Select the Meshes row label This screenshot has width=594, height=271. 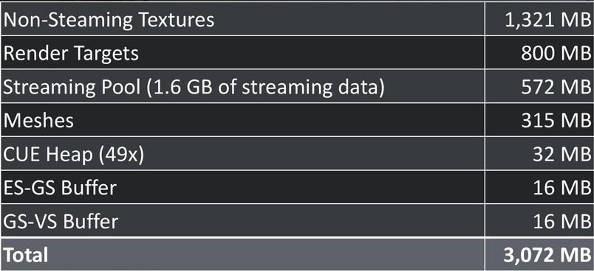click(38, 121)
